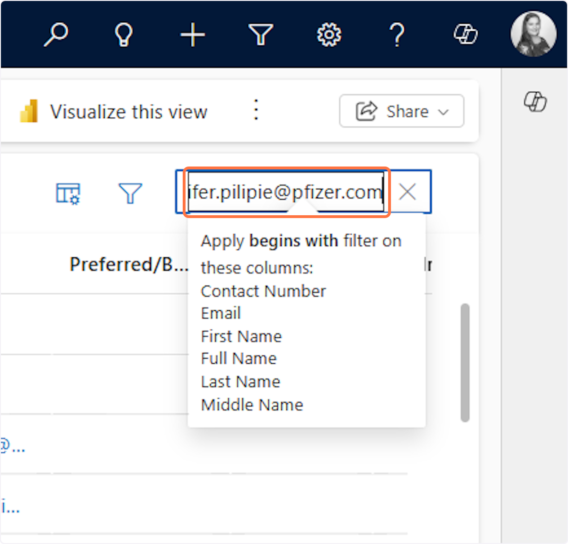
Task: Click the plus icon to create a new record
Action: [x=193, y=35]
